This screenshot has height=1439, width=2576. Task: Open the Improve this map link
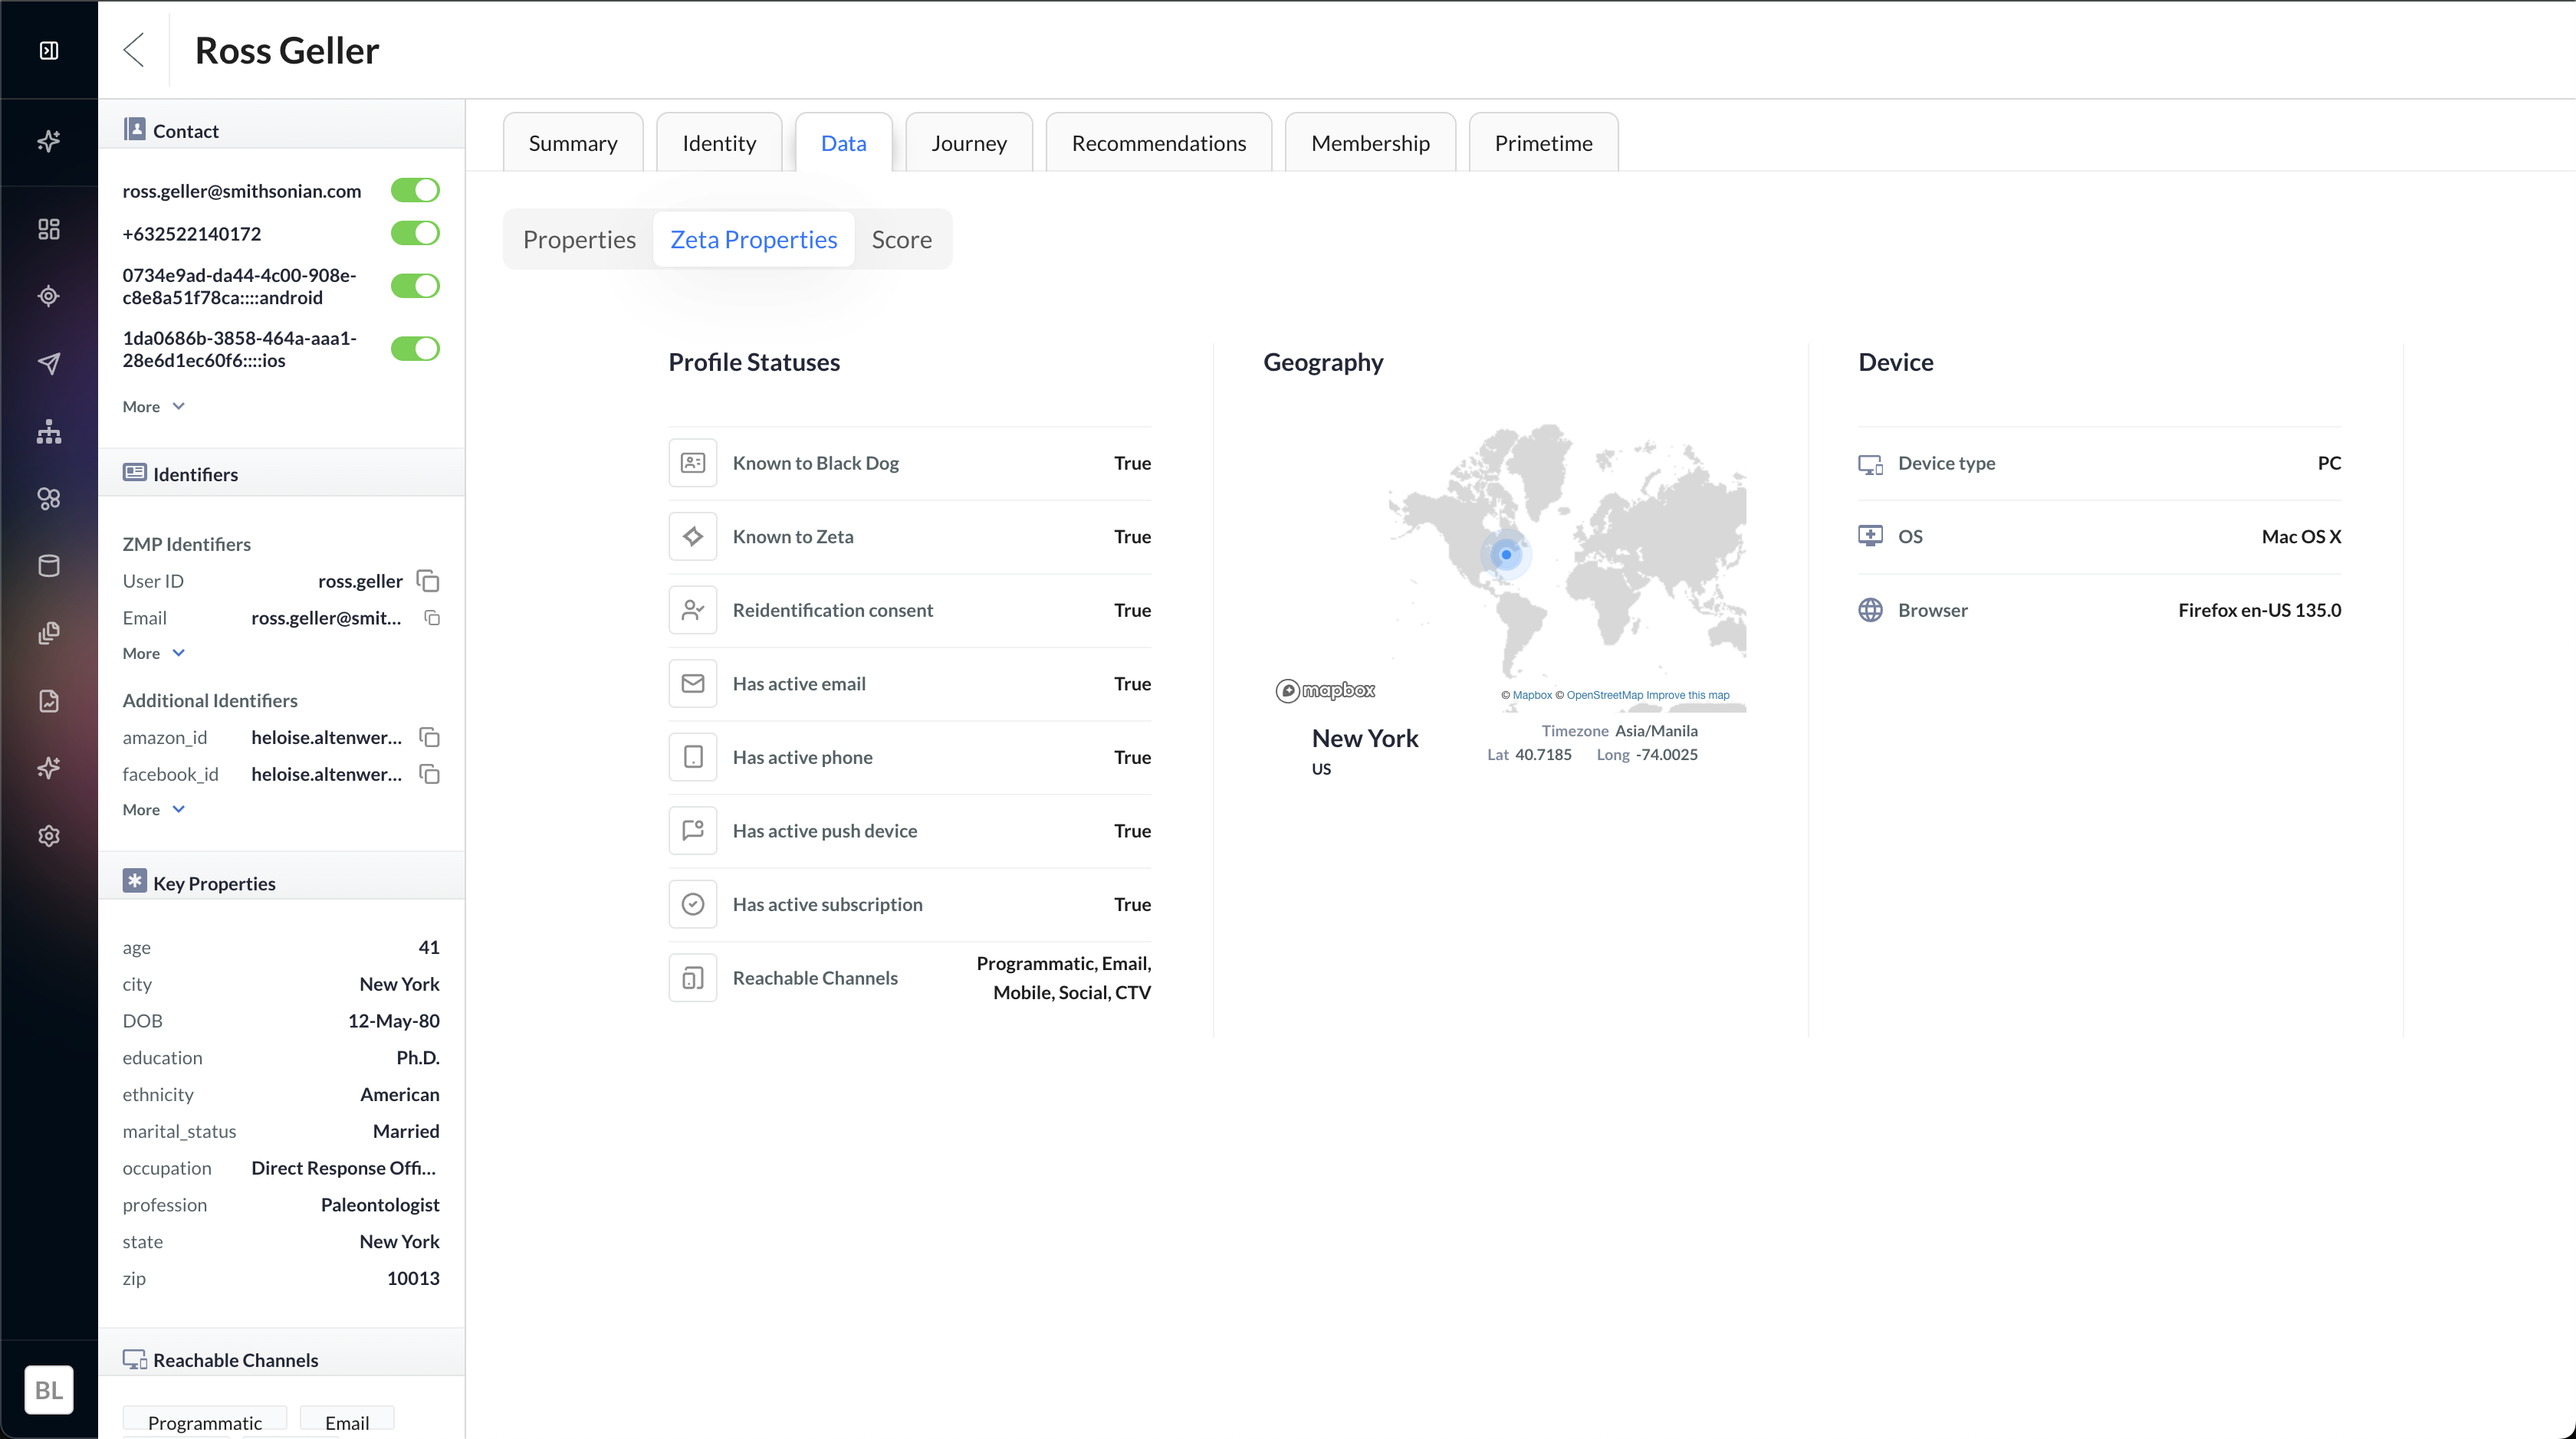point(1687,696)
